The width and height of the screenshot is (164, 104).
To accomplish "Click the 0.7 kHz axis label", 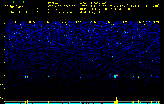I will pyautogui.click(x=2, y=86).
